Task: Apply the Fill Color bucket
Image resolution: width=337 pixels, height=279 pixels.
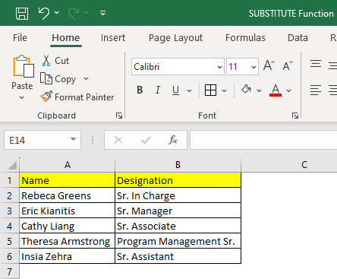Action: [246, 90]
